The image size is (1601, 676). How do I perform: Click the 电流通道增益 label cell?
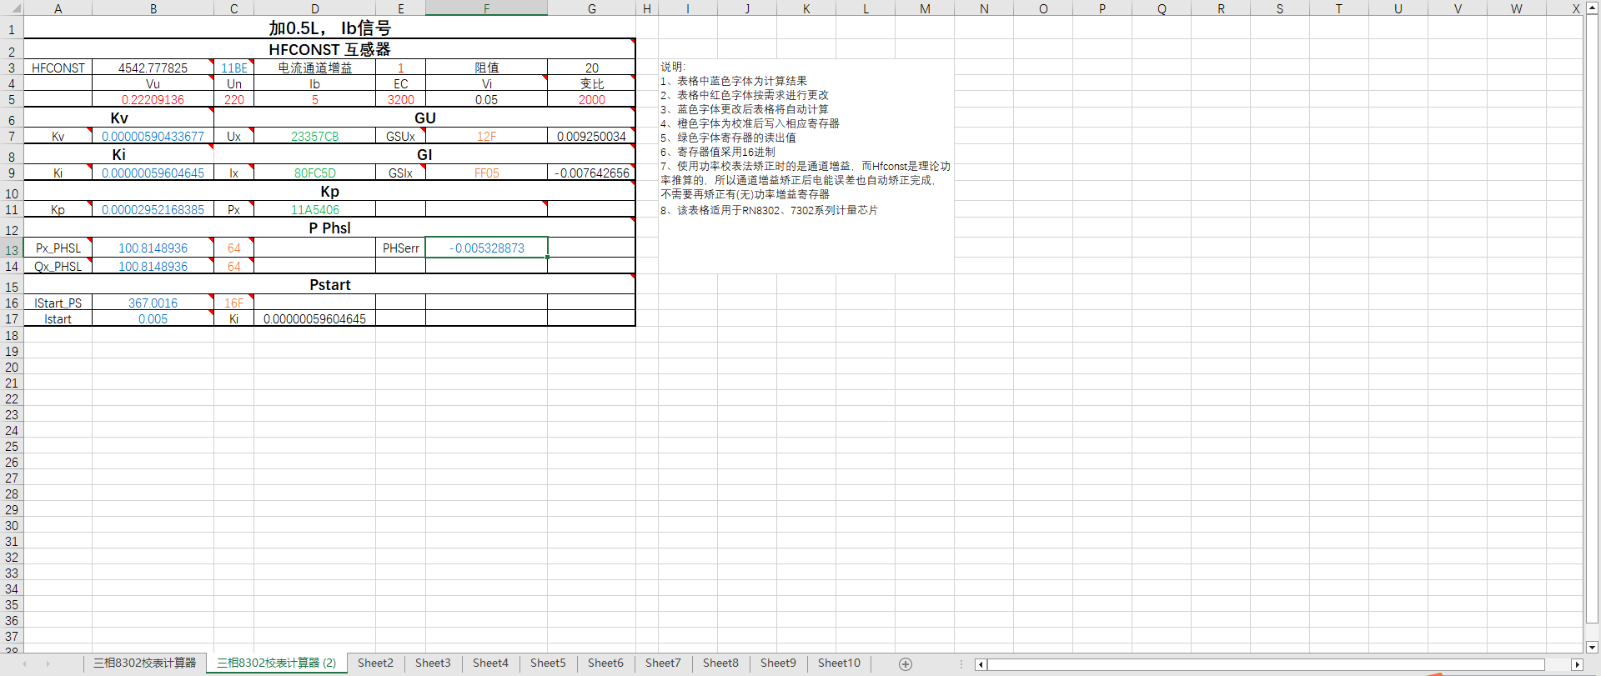[x=314, y=68]
